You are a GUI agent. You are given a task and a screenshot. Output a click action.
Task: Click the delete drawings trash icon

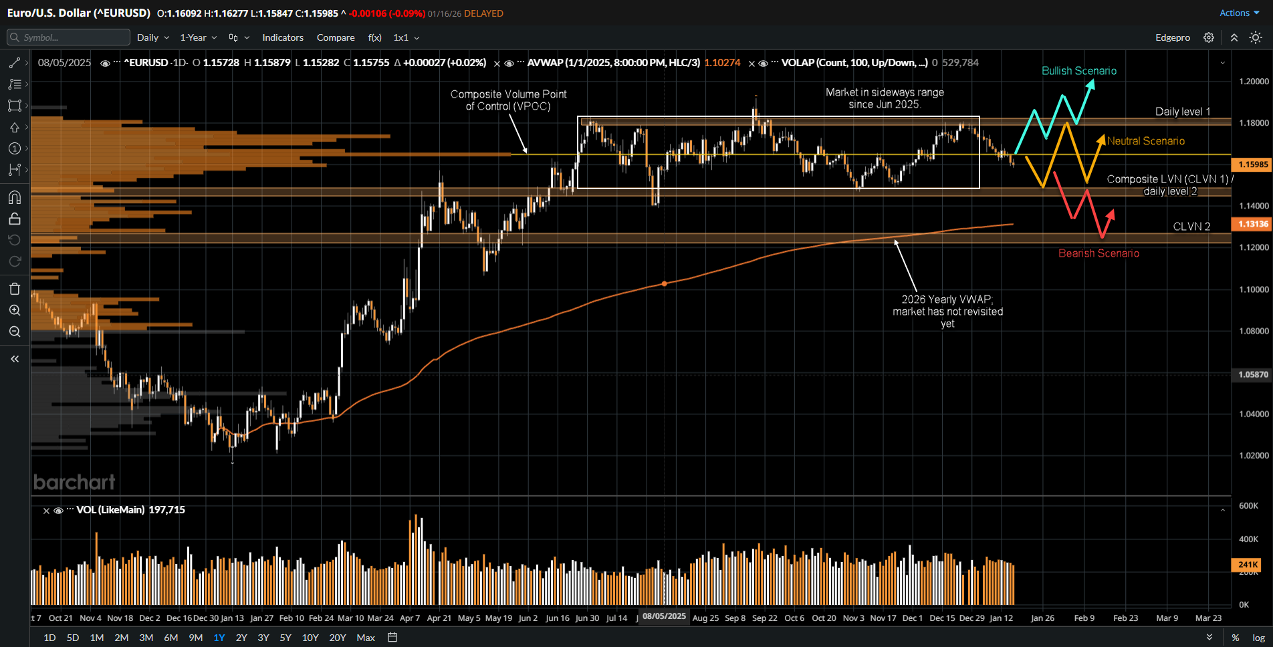click(x=15, y=288)
